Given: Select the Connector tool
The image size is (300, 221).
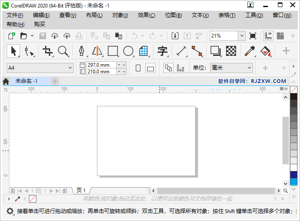Looking at the screenshot, I should pyautogui.click(x=197, y=51).
